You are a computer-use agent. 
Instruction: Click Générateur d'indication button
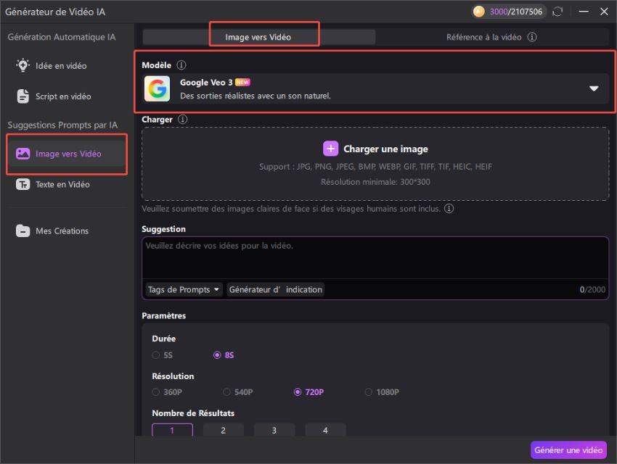coord(275,289)
